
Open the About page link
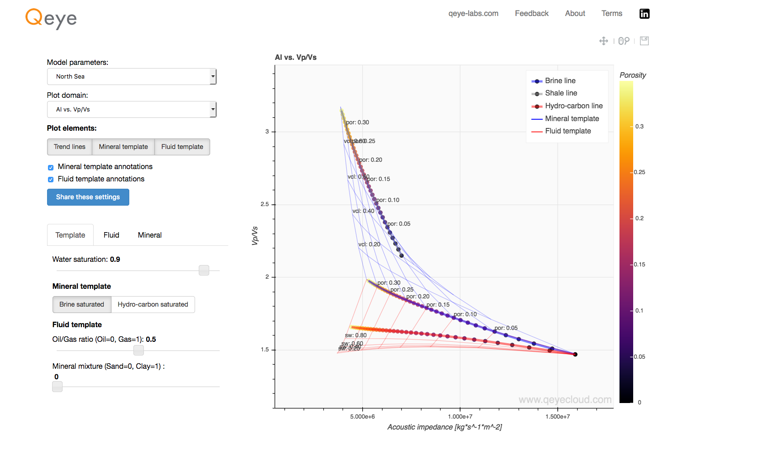coord(575,13)
